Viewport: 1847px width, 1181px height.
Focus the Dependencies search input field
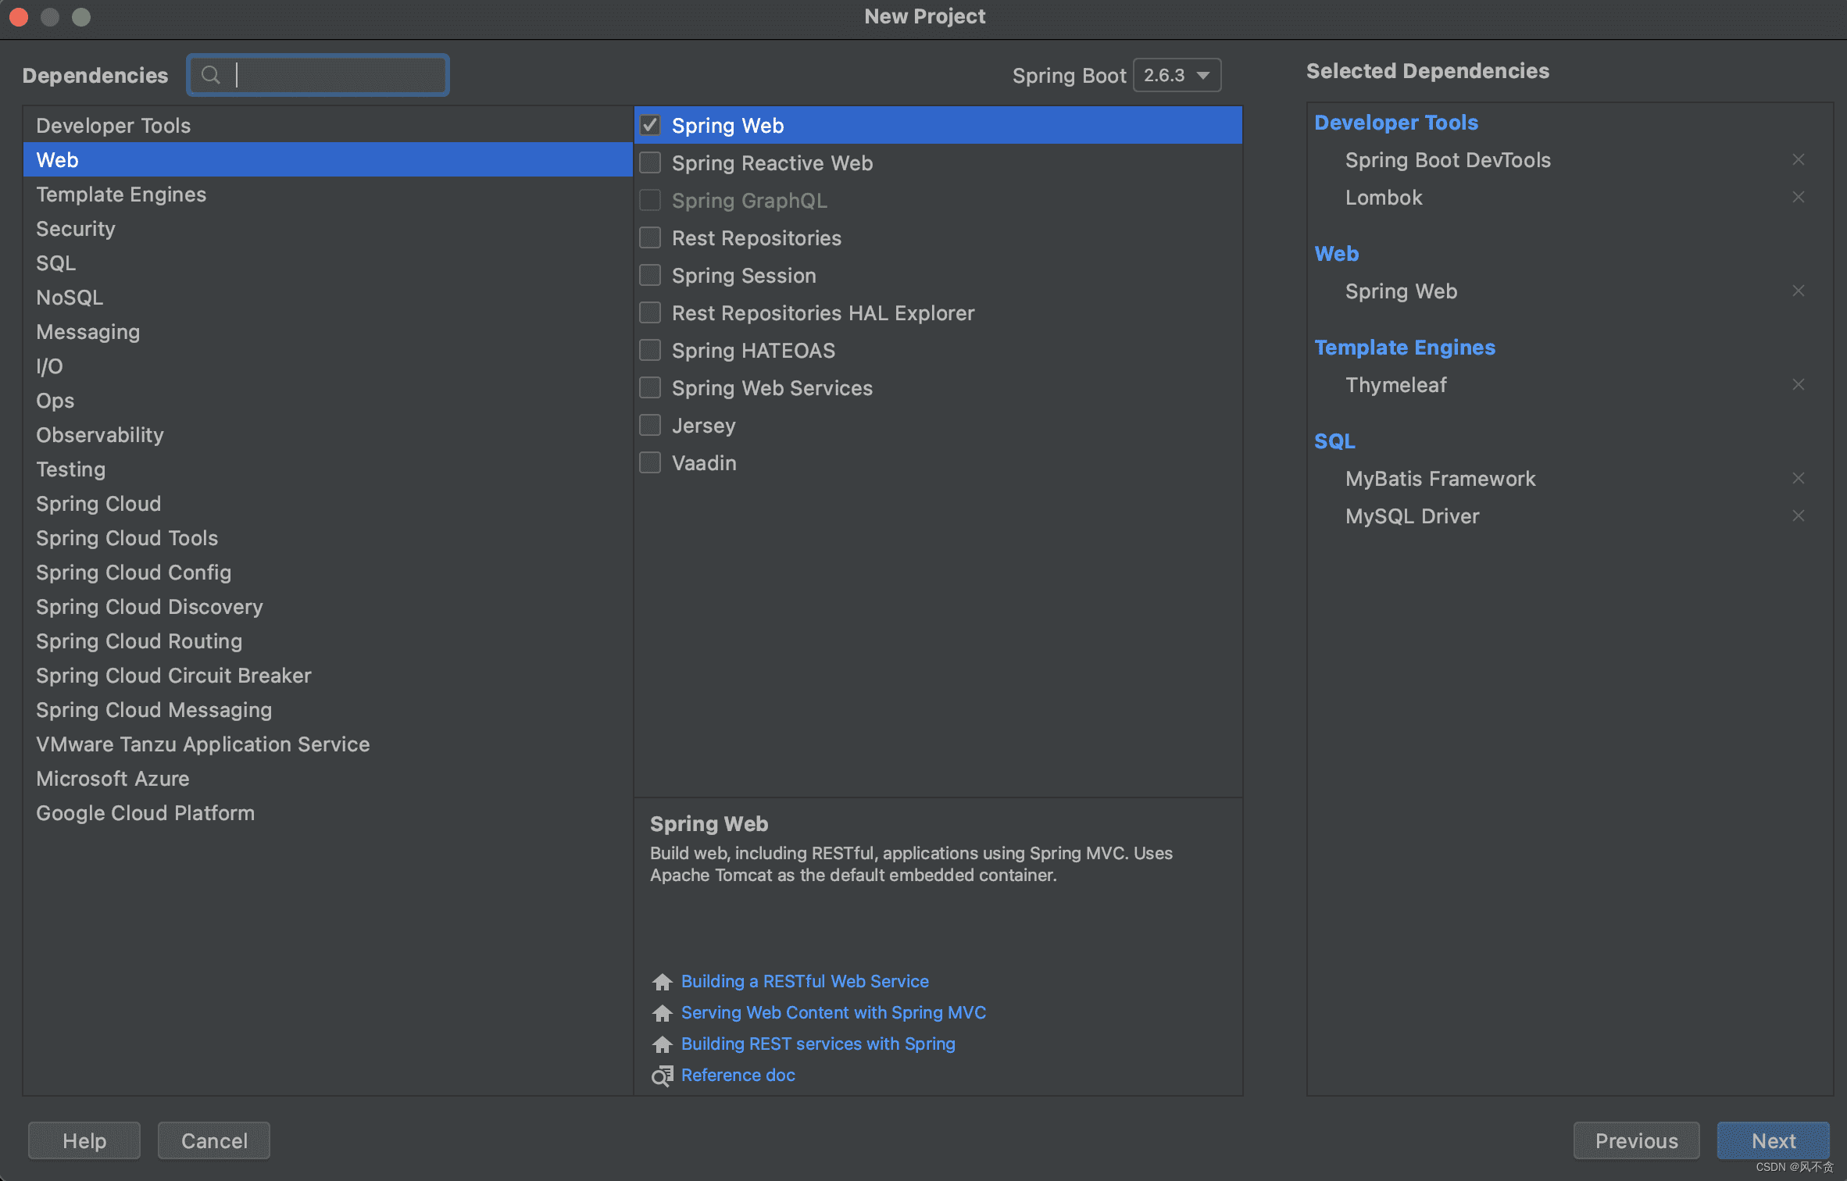tap(336, 75)
